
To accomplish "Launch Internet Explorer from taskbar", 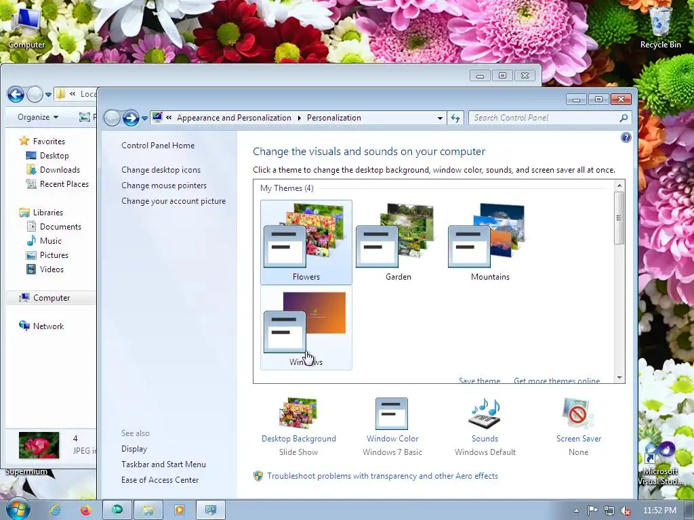I will 55,510.
